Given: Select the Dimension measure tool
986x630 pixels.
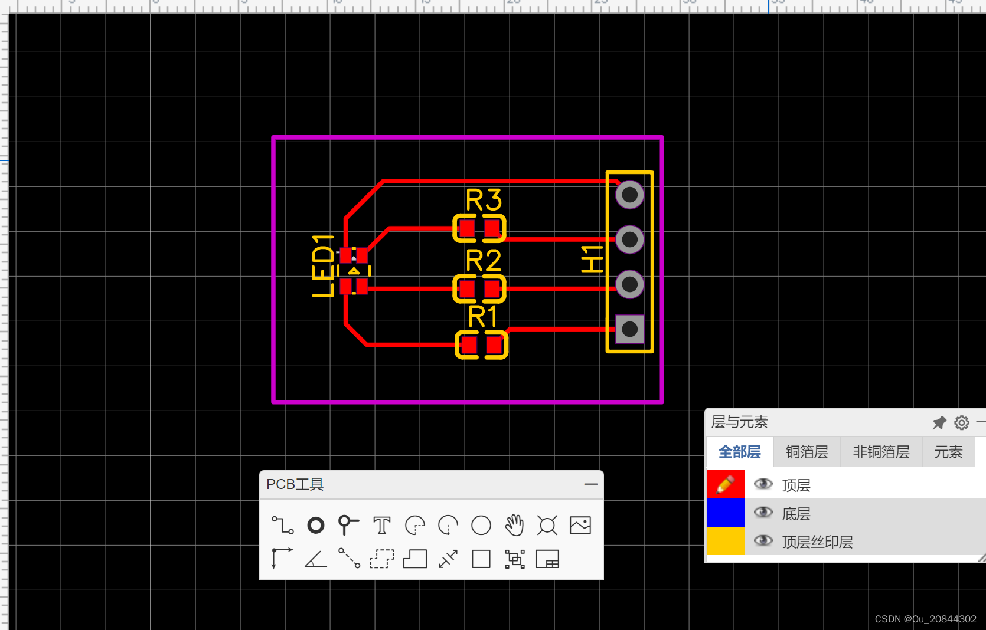Looking at the screenshot, I should click(x=448, y=558).
